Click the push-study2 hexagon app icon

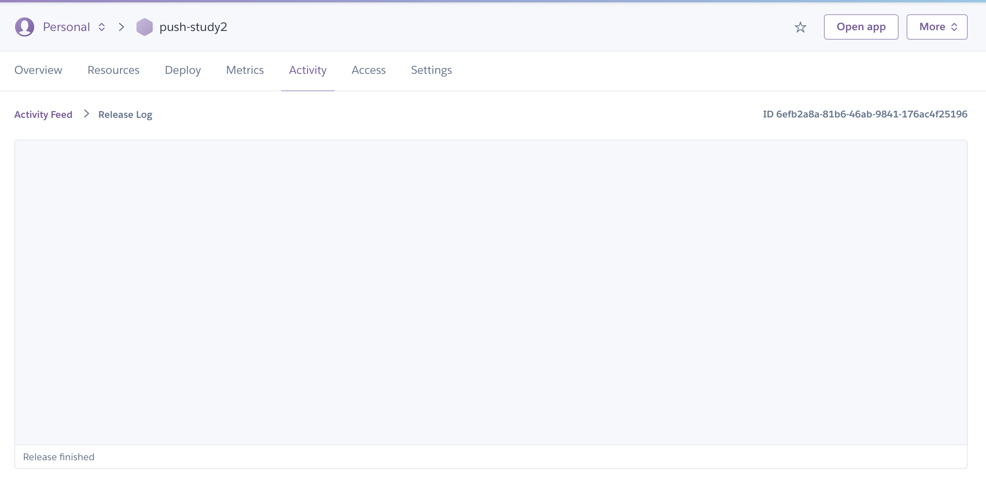click(144, 27)
